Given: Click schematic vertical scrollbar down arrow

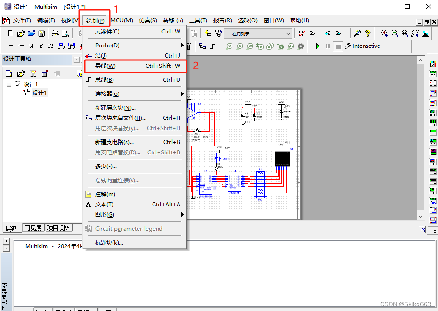Looking at the screenshot, I should (420, 216).
